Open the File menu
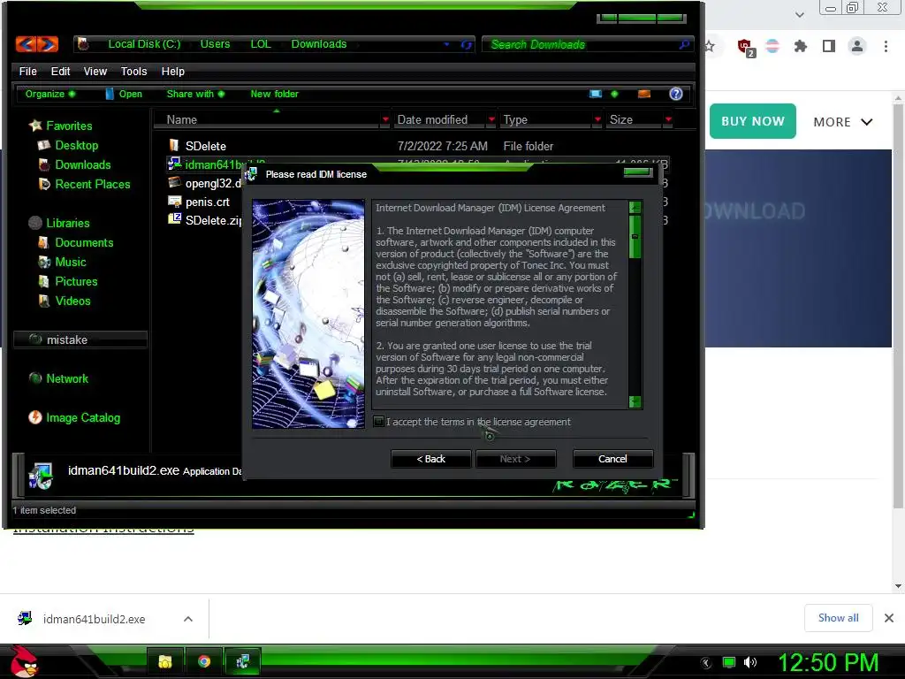The height and width of the screenshot is (679, 905). (x=27, y=71)
